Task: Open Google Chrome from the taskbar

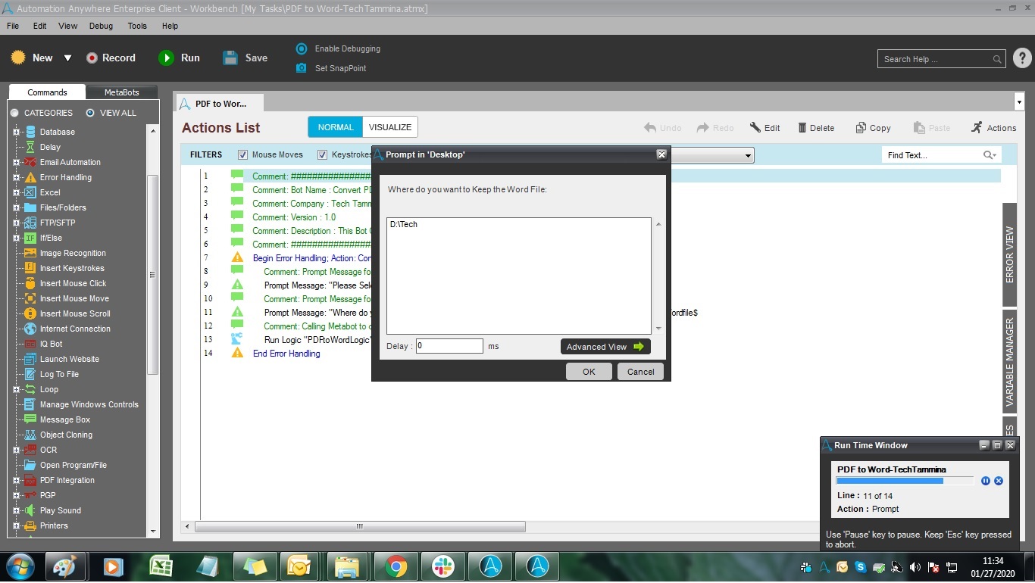Action: (x=396, y=566)
